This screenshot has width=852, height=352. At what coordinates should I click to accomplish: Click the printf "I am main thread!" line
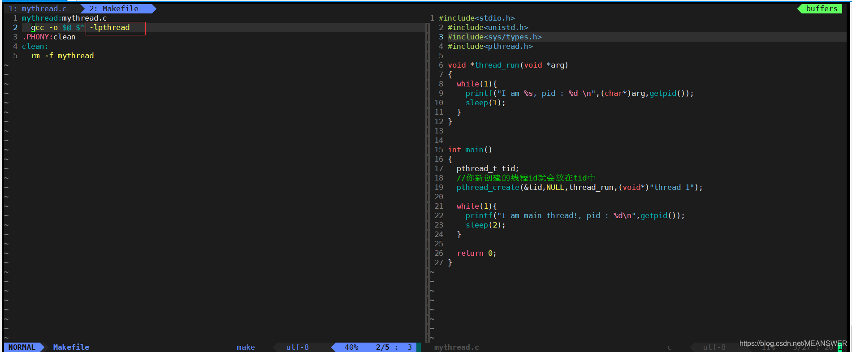coord(575,215)
